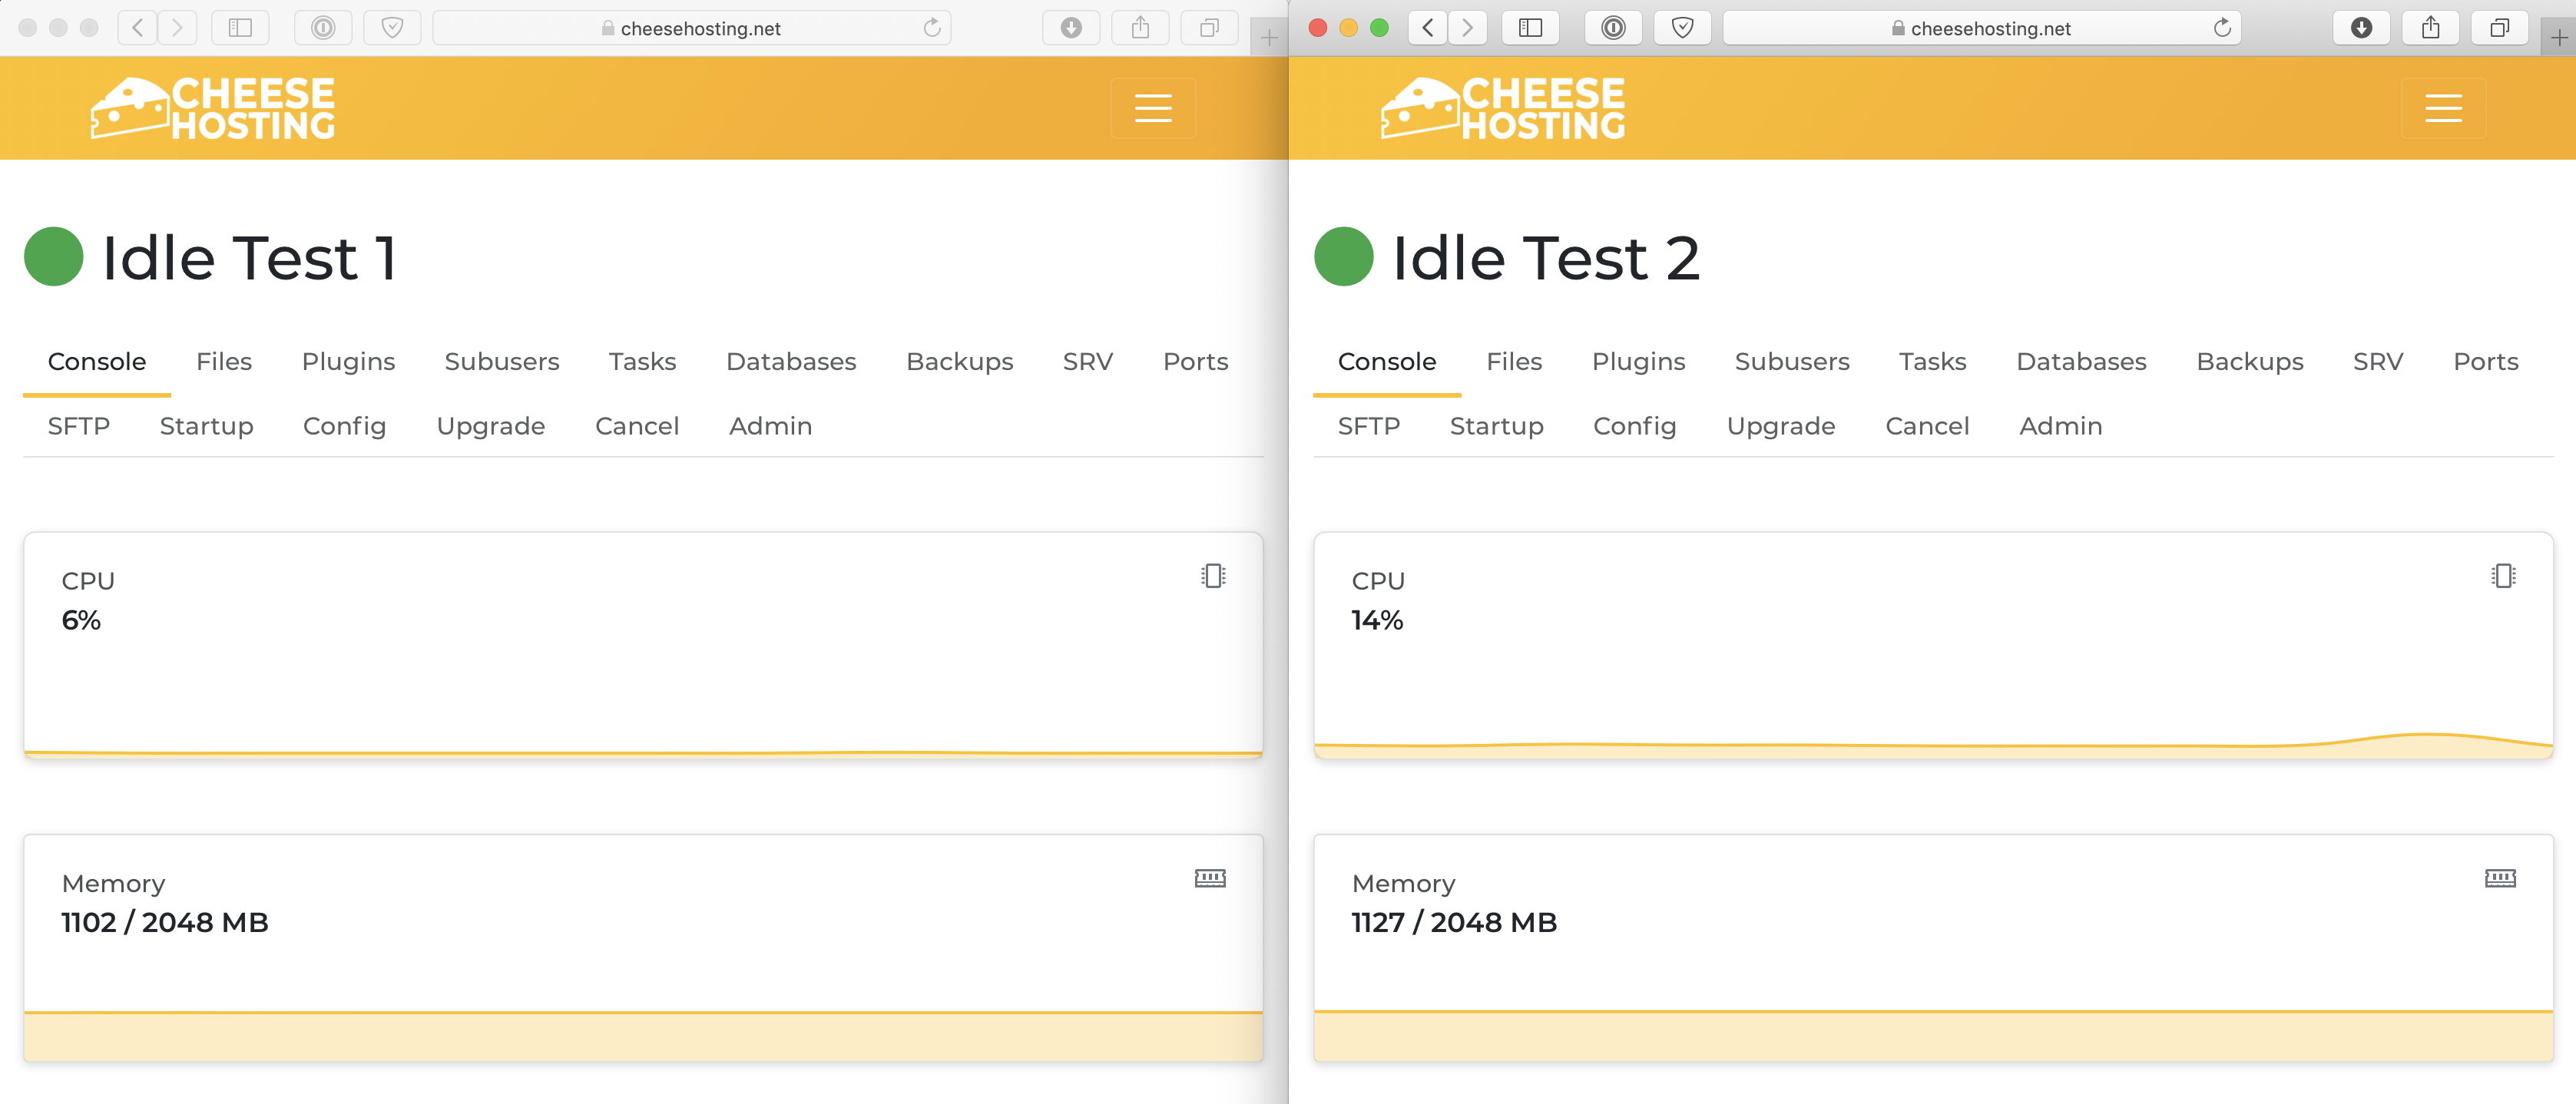Screen dimensions: 2576x1104
Task: Open hamburger menu in Idle Test 1 window
Action: pos(1153,108)
